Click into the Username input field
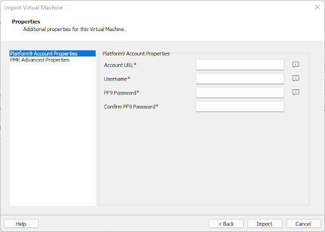 240,79
